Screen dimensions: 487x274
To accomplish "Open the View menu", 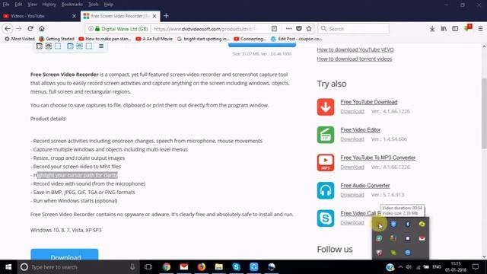I will click(32, 5).
